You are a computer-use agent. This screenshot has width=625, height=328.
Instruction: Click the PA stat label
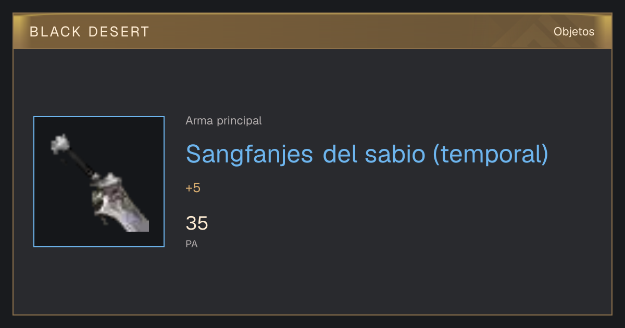click(192, 244)
